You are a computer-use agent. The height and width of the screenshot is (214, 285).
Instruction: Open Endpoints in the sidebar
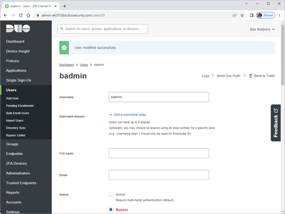[14, 154]
